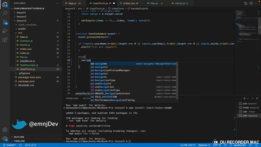Image resolution: width=261 pixels, height=147 pixels.
Task: Open the Manage gear icon
Action: coord(5,138)
